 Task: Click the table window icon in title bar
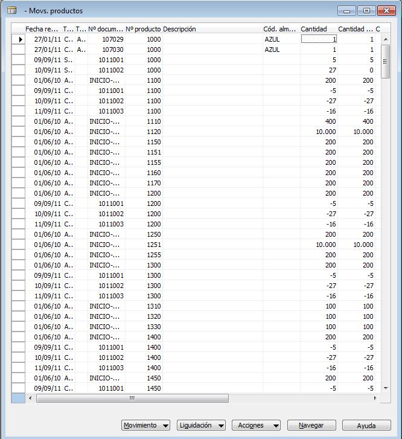point(12,11)
